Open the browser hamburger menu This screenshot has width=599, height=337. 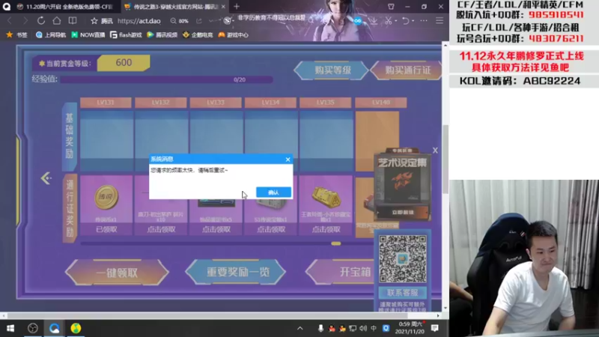click(440, 21)
